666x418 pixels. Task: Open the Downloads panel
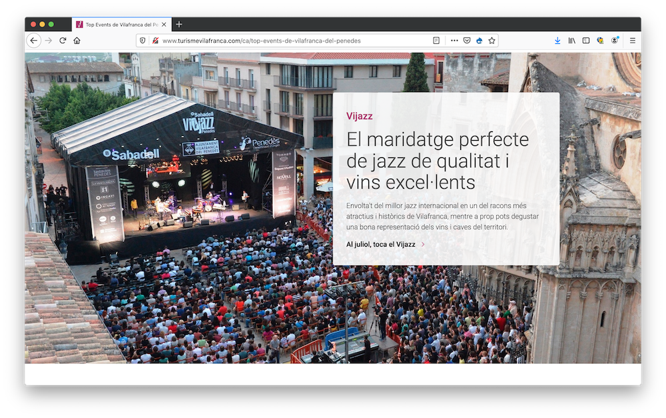(x=557, y=41)
